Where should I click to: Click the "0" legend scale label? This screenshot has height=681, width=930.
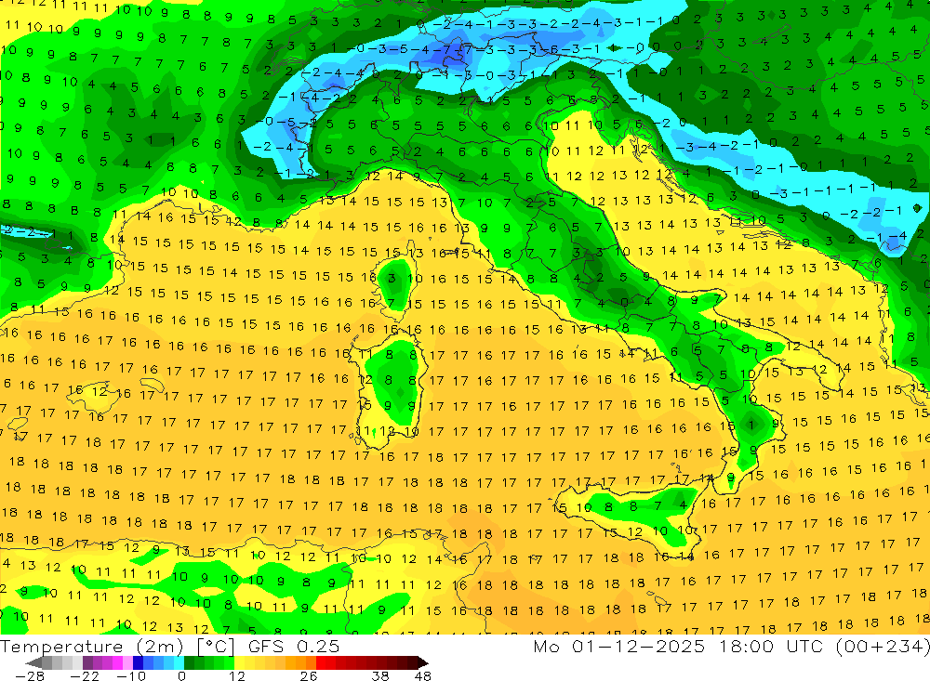181,675
